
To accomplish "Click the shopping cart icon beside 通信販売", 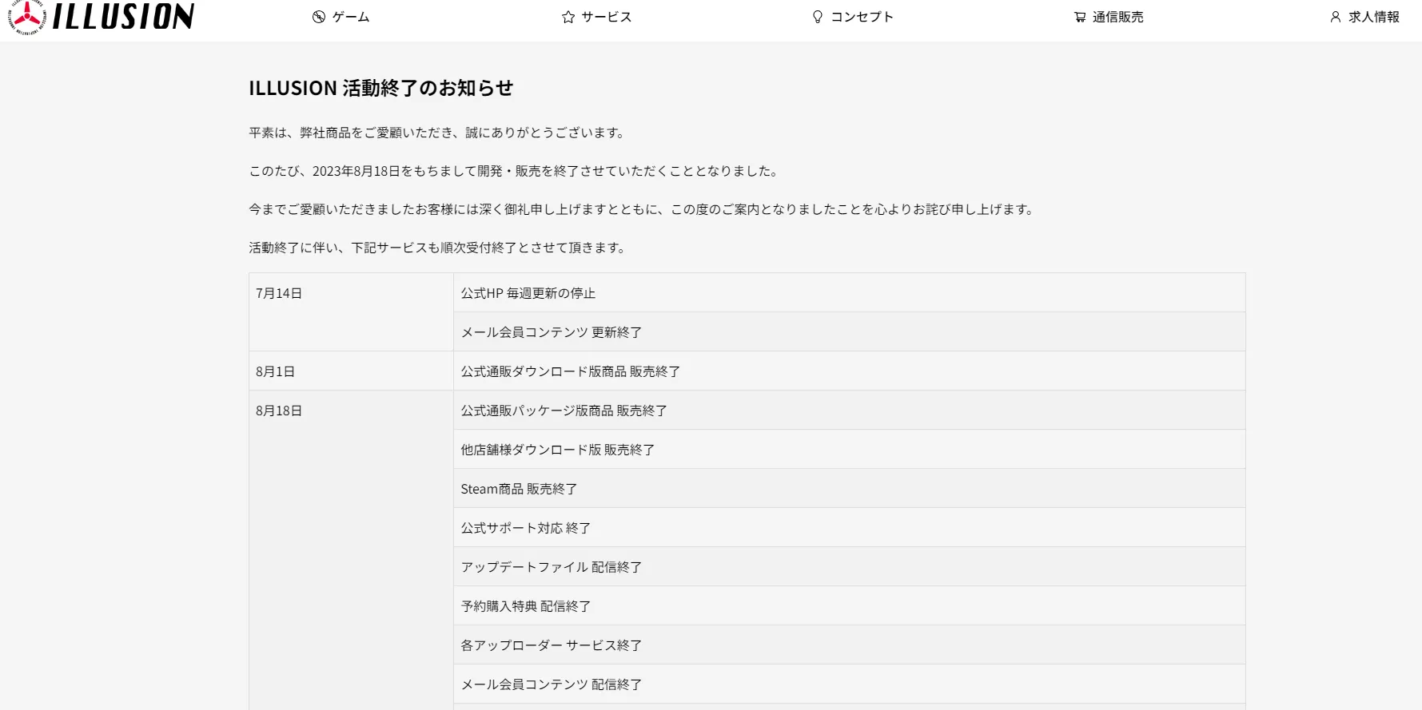I will tap(1080, 17).
